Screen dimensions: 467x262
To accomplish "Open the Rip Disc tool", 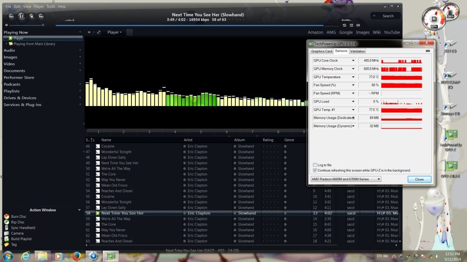I will [6, 222].
